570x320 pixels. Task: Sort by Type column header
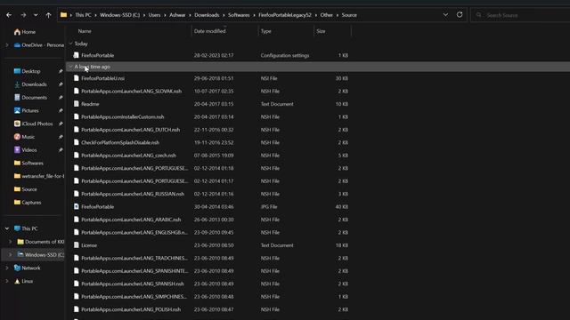pos(265,31)
